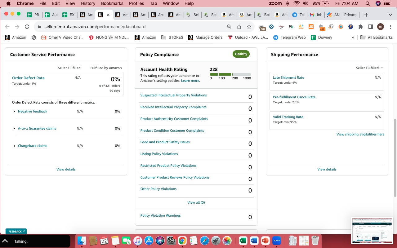Open Received Intellectual Property Complaints
This screenshot has width=397, height=248.
[x=173, y=107]
